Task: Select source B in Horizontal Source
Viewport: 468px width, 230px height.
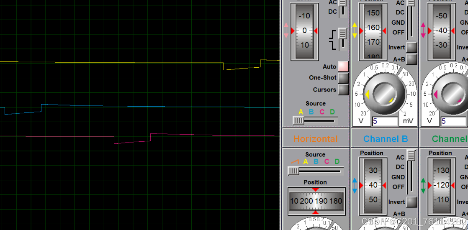Action: coord(316,161)
